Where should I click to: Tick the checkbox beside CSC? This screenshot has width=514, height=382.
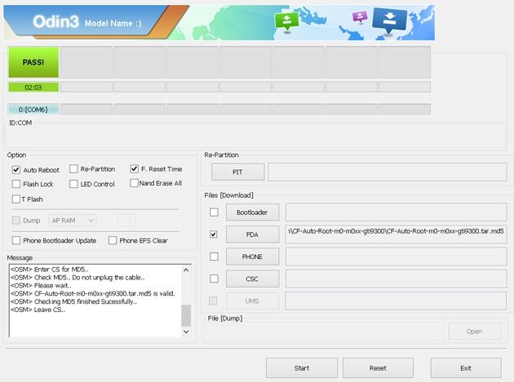tap(214, 279)
